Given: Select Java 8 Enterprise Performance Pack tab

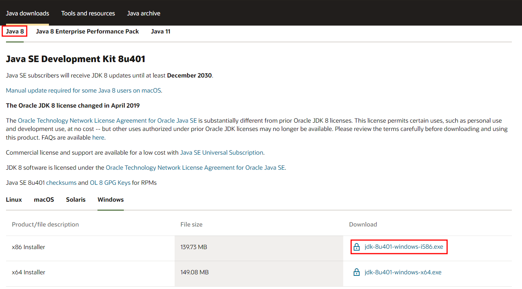Looking at the screenshot, I should click(x=87, y=31).
